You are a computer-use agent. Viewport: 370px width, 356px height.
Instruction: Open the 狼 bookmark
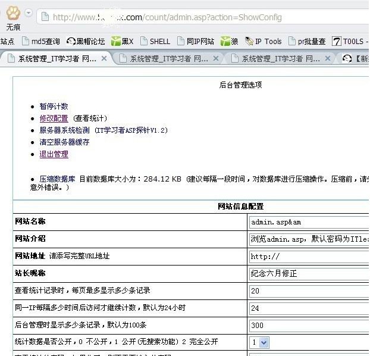pyautogui.click(x=230, y=41)
